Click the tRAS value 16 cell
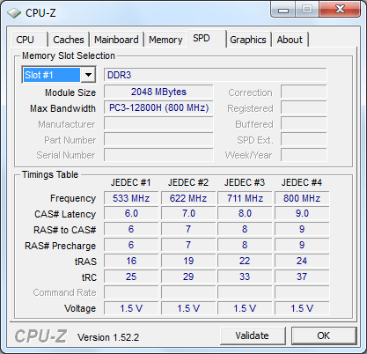 [x=131, y=261]
